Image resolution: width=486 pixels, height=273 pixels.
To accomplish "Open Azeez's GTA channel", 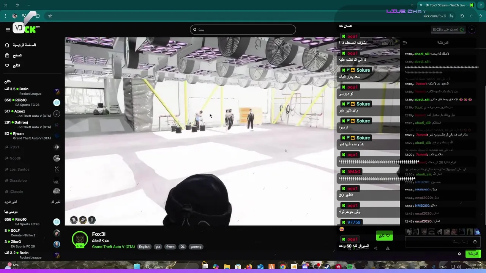I will coord(32,113).
